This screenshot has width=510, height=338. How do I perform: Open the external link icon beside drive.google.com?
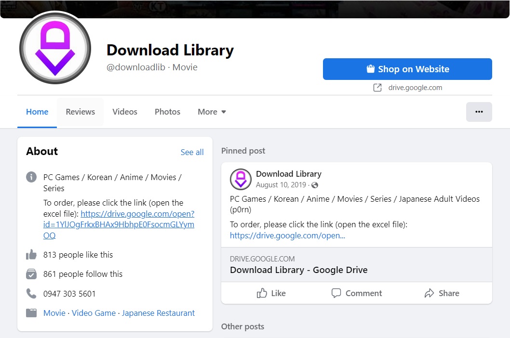[x=377, y=88]
